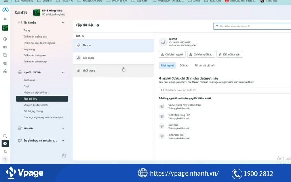This screenshot has width=291, height=182.
Task: Expand the Yêu cầu section
Action: [x=63, y=128]
